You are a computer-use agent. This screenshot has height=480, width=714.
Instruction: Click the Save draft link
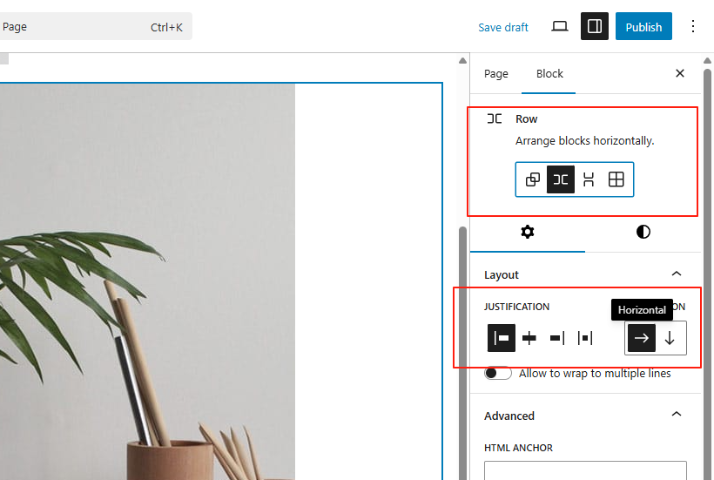click(x=503, y=27)
